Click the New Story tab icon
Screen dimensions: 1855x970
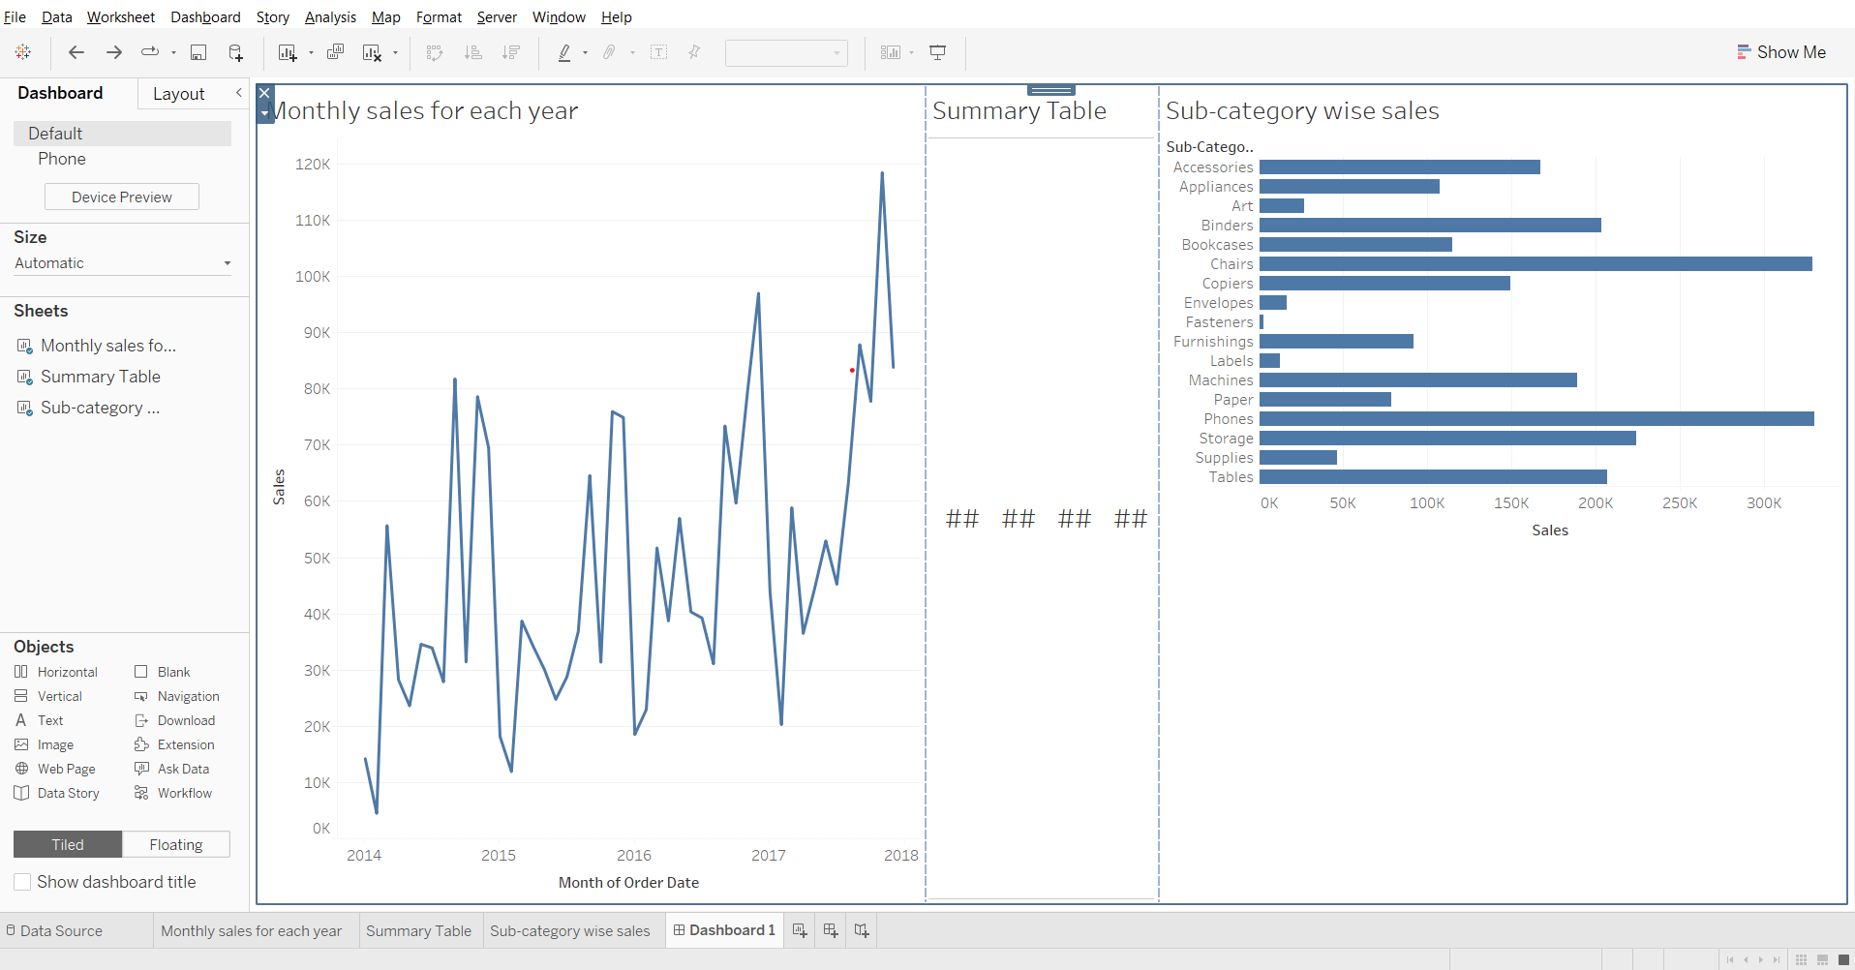[x=862, y=930]
